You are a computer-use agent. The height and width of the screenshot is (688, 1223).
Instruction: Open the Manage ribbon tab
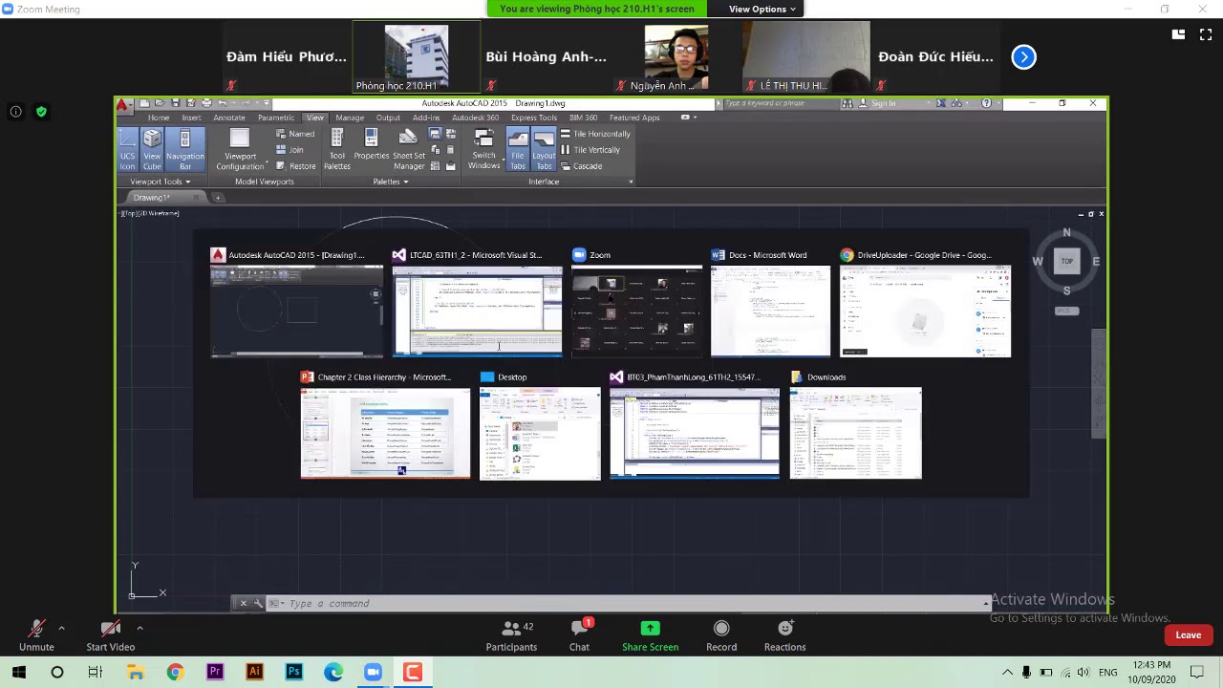click(x=350, y=118)
